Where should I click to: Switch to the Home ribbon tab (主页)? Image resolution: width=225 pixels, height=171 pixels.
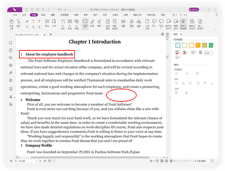[24, 15]
